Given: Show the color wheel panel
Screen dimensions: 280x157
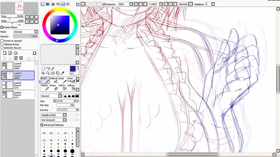Looking at the screenshot, I should (x=43, y=4).
